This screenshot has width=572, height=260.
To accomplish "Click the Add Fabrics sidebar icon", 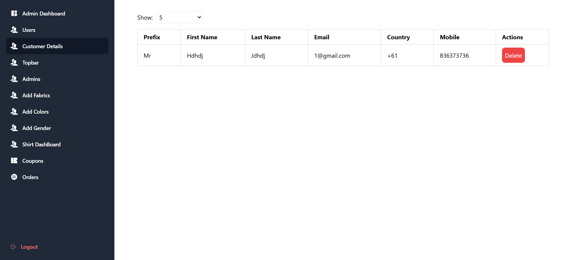I will pos(14,95).
